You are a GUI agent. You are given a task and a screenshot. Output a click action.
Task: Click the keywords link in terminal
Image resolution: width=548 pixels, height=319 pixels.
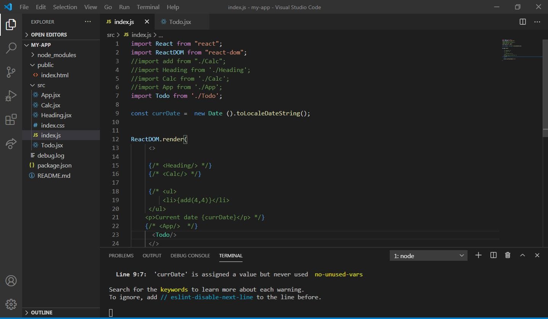pos(174,289)
